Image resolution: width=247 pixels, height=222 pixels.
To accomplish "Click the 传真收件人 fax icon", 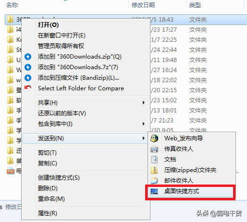I will pos(154,149).
